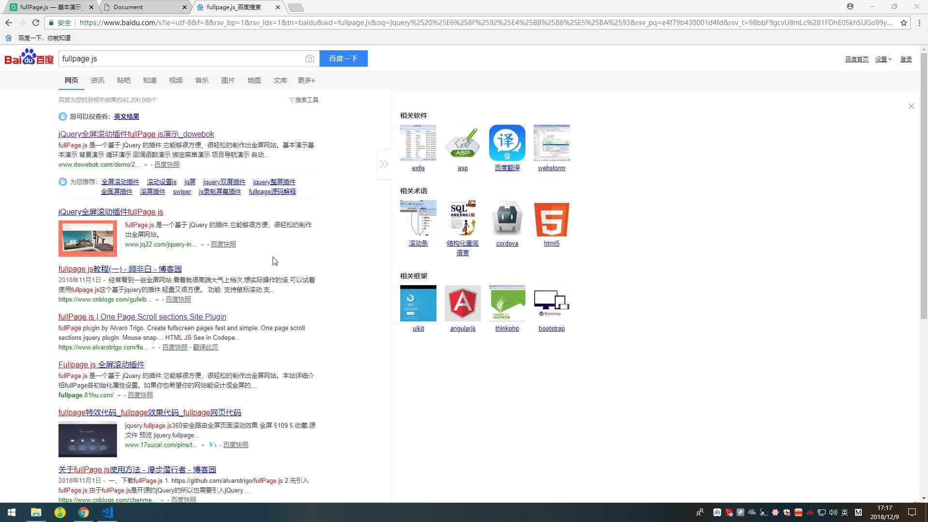This screenshot has width=928, height=522.
Task: Switch to the Document browser tab
Action: tap(145, 7)
